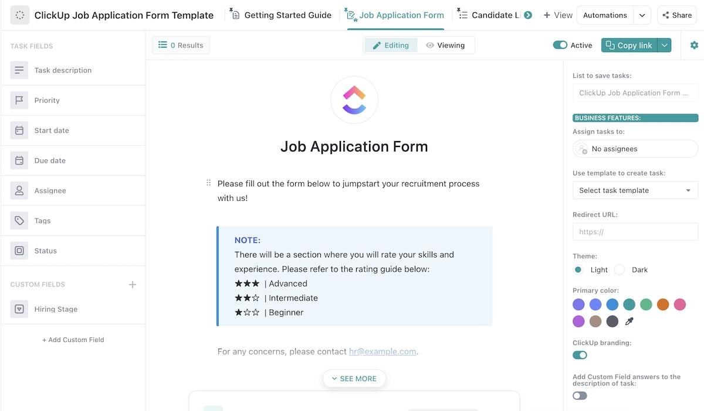704x411 pixels.
Task: Open form settings gear icon
Action: click(694, 45)
